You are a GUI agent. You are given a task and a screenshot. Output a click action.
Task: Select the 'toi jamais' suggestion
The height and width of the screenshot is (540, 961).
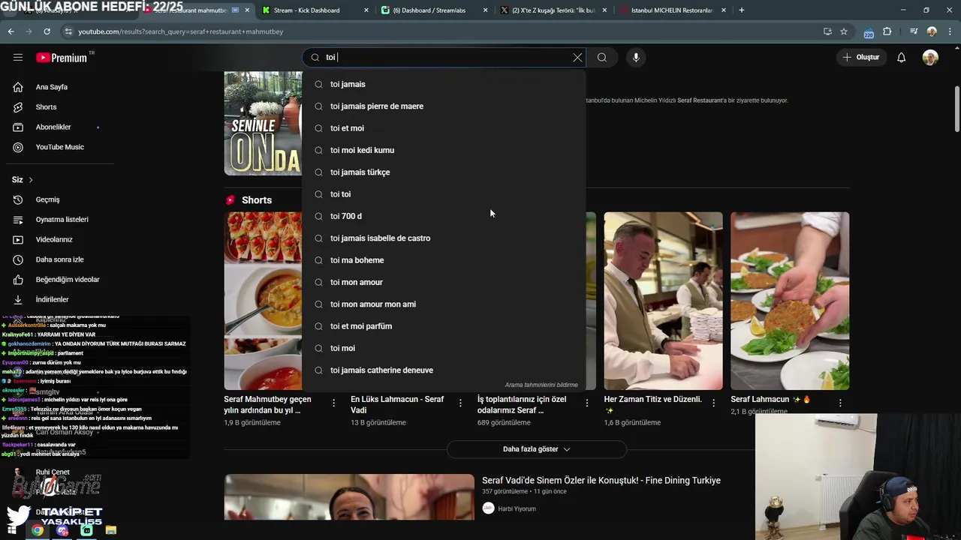click(x=444, y=84)
